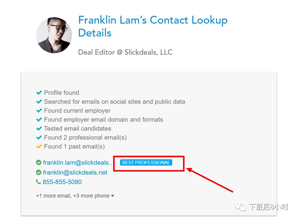The width and height of the screenshot is (298, 220).
Task: Click the checkmark next to Found current employer
Action: tap(39, 111)
